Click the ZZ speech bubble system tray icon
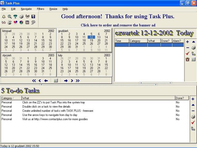The image size is (197, 148). tap(33, 23)
